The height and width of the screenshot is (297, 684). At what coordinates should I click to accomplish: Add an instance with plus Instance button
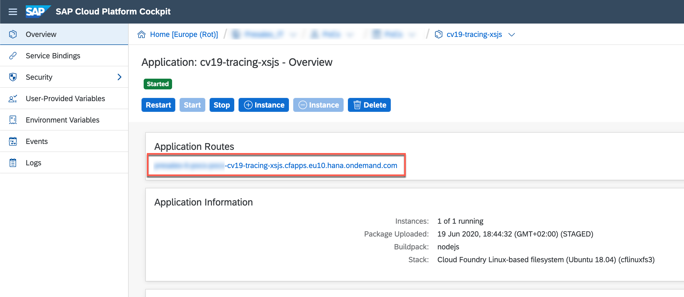click(264, 105)
